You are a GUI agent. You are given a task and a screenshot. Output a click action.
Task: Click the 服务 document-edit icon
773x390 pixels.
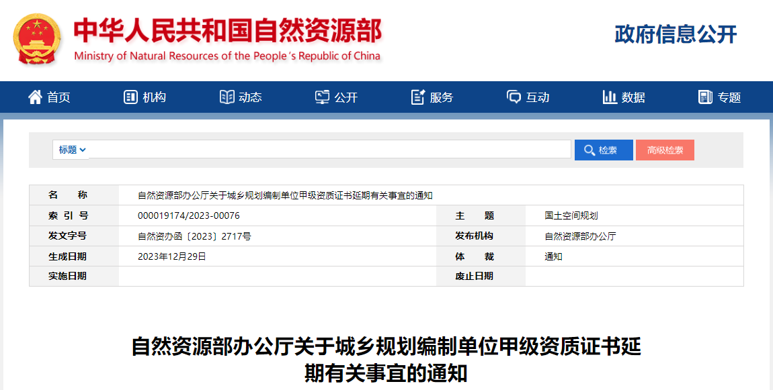(x=417, y=97)
